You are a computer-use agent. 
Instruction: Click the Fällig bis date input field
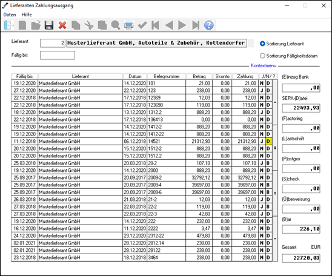click(x=58, y=55)
